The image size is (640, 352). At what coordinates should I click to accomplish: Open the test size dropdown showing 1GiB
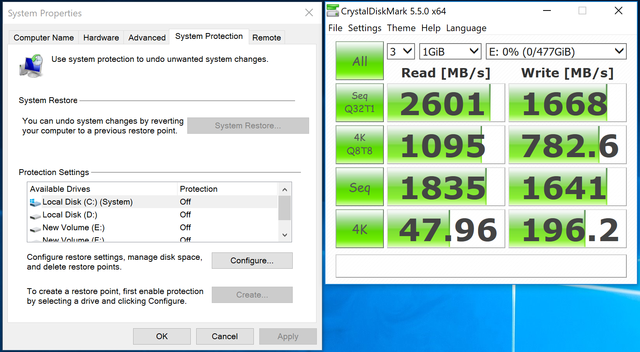point(450,51)
